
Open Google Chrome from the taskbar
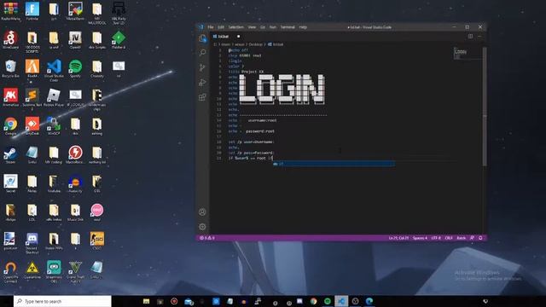[313, 301]
